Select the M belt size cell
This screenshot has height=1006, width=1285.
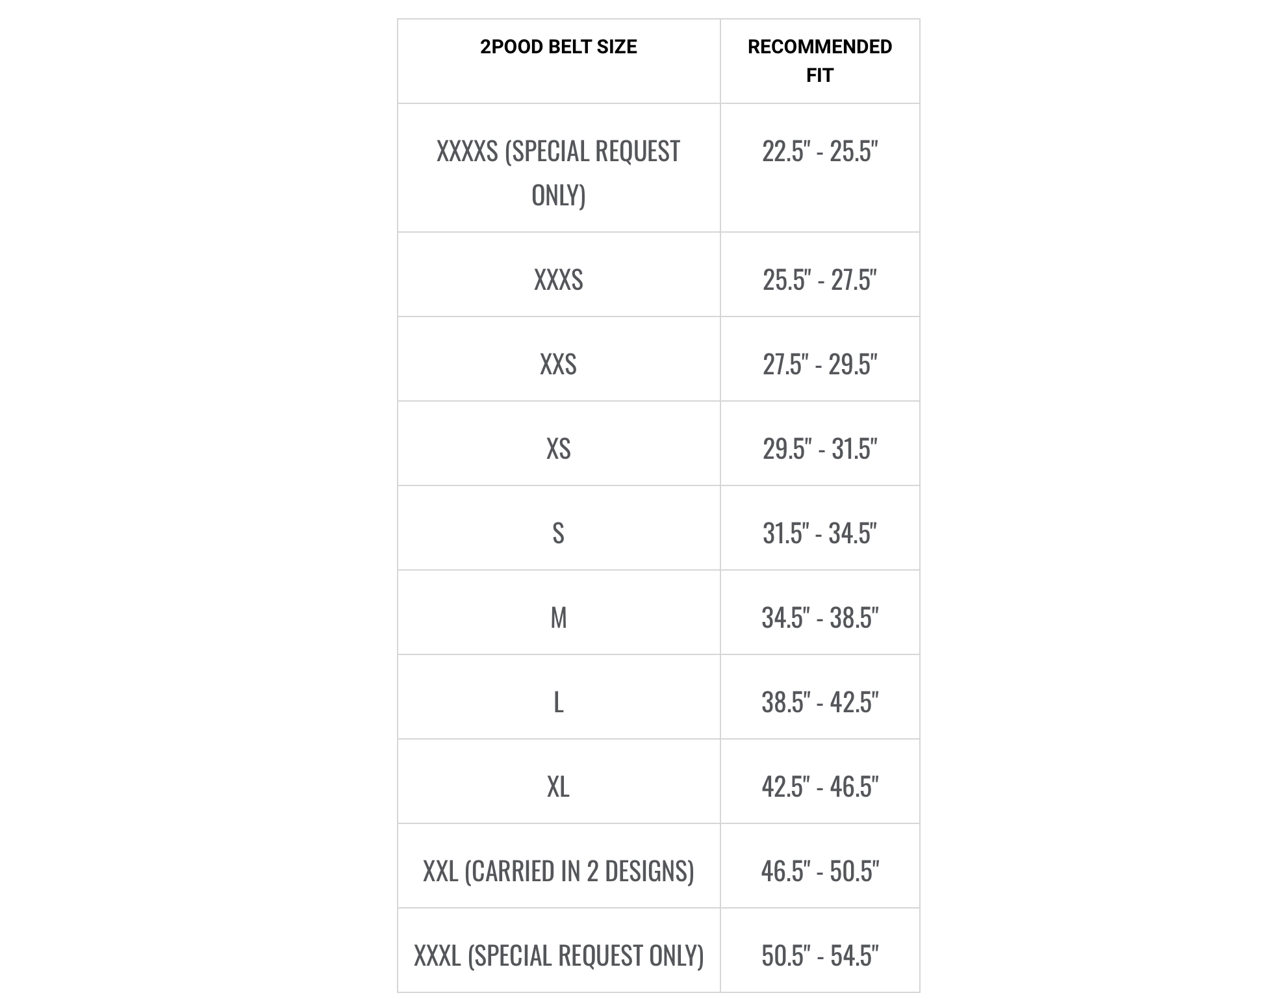pyautogui.click(x=559, y=612)
